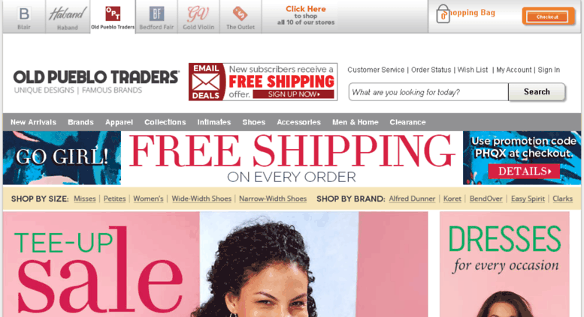Open the Dresses for every occasion banner
This screenshot has height=317, width=584.
tap(504, 265)
